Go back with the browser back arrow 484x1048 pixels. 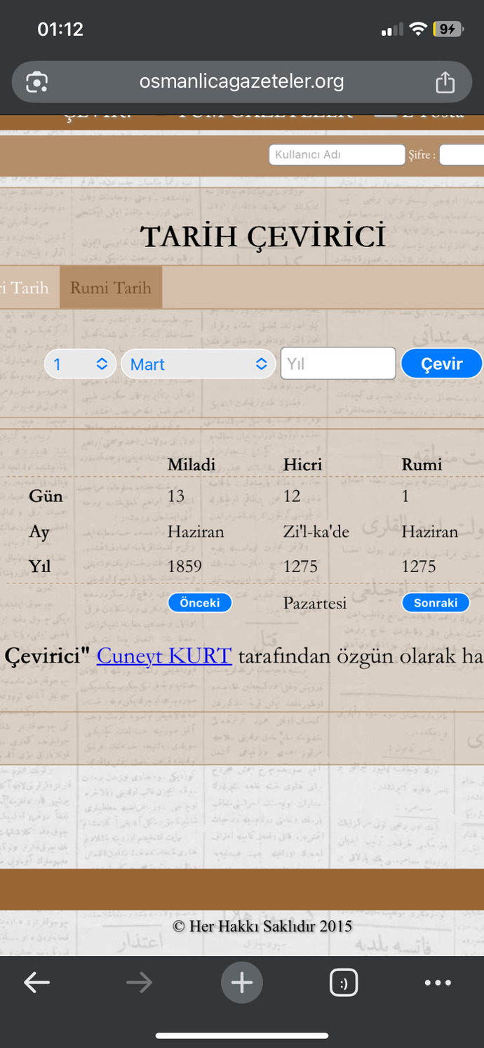(x=36, y=983)
